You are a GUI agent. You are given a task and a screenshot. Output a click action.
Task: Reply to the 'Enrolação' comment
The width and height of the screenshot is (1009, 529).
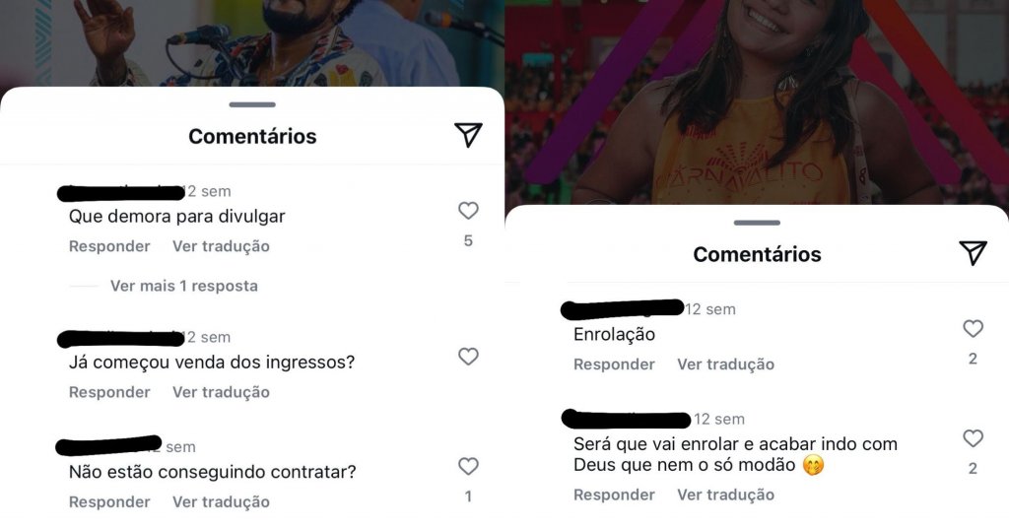click(x=614, y=364)
